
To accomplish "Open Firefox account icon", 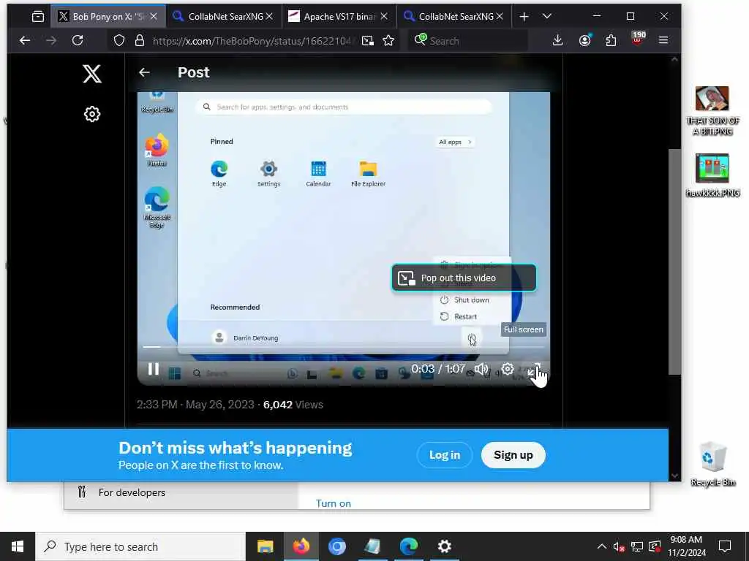I will 584,41.
